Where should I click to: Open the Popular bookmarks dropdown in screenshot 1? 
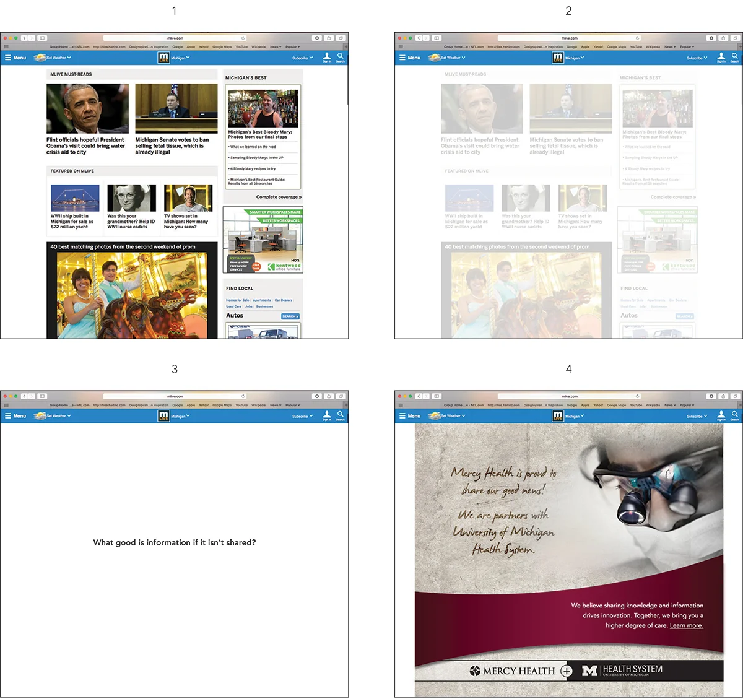pyautogui.click(x=293, y=47)
